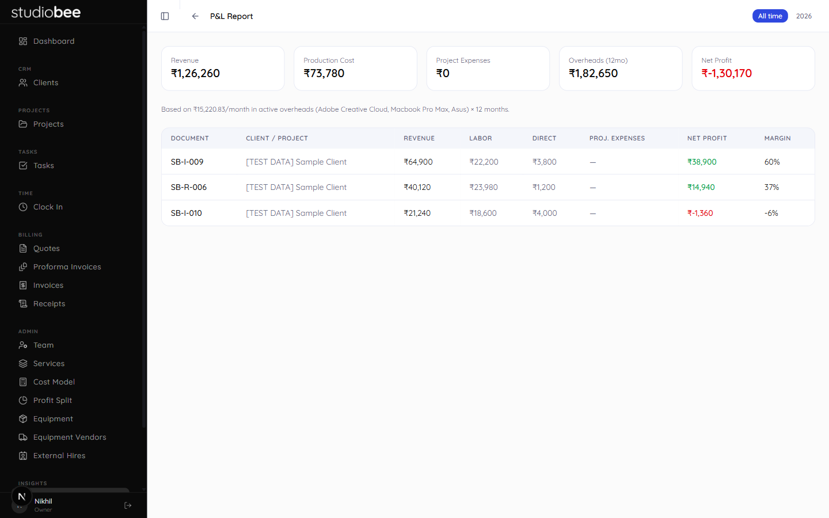The image size is (829, 518).
Task: Click the Equipment Vendors truck icon
Action: (23, 437)
